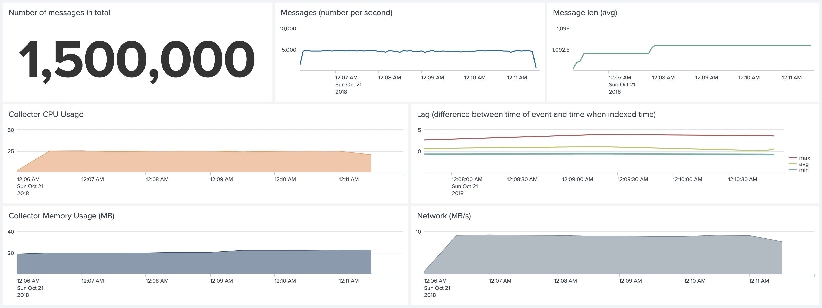Toggle the 'avg' series in Lag legend
This screenshot has width=822, height=308.
coord(799,164)
